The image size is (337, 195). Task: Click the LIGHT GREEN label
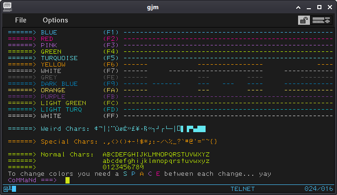tap(63, 103)
